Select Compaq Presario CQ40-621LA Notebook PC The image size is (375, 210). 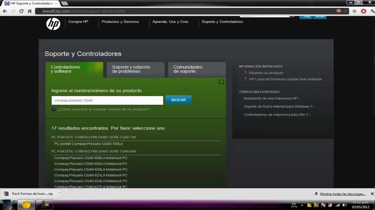point(91,175)
